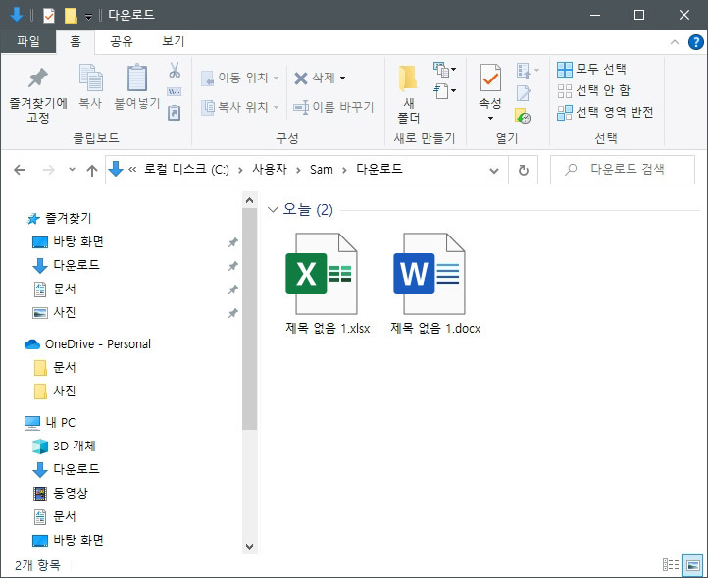Image resolution: width=708 pixels, height=578 pixels.
Task: Open the New item dropdown in ribbon
Action: [x=445, y=69]
